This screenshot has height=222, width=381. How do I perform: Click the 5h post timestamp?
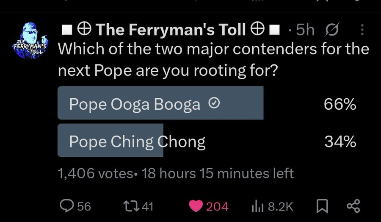coord(305,30)
